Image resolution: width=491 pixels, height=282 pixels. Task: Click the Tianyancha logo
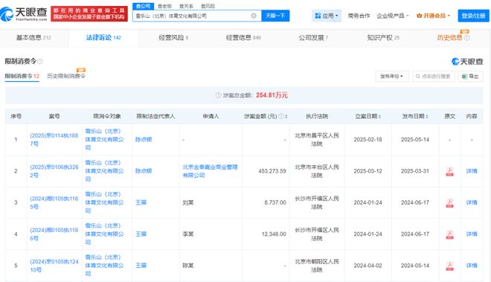point(24,14)
